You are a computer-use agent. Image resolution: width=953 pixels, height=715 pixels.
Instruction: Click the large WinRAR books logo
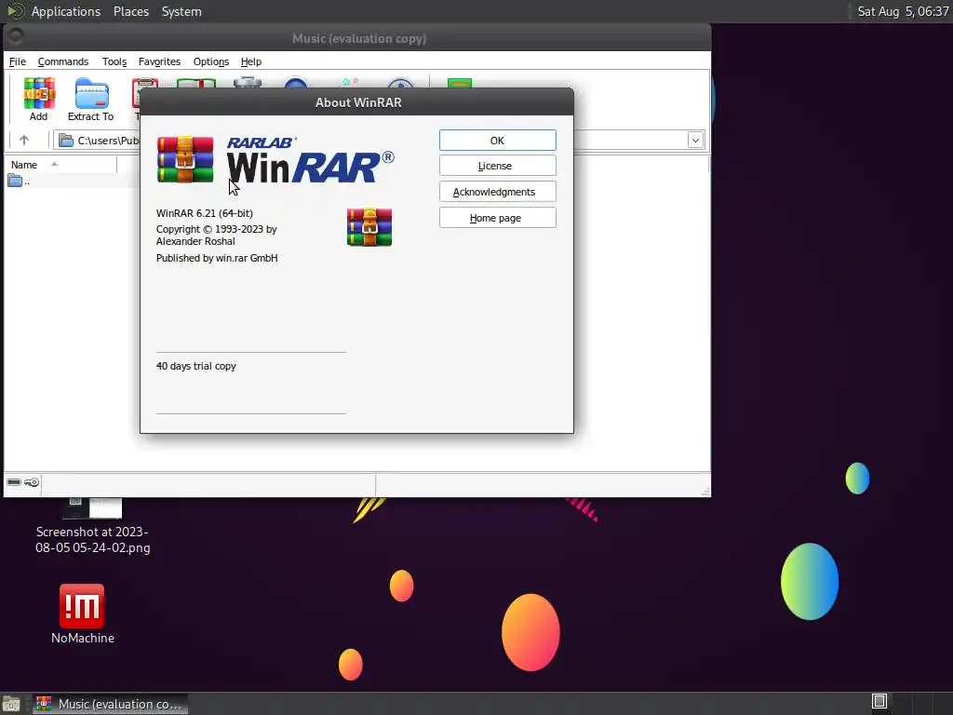(185, 159)
